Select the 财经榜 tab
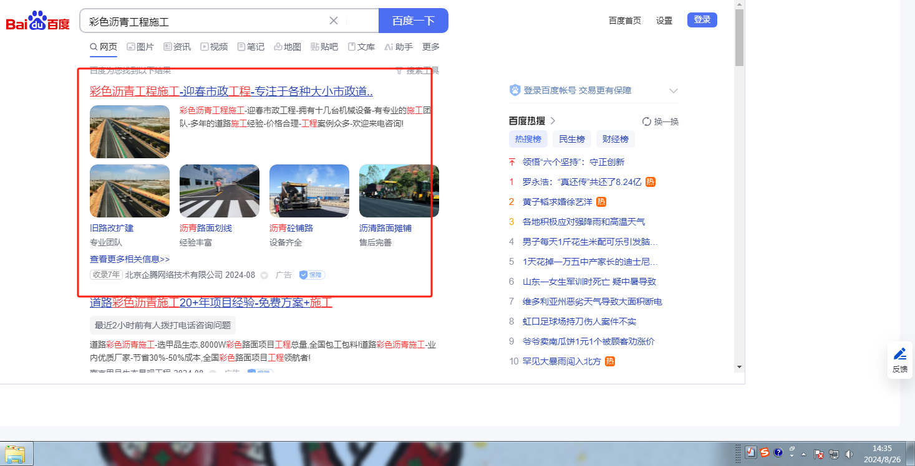The width and height of the screenshot is (915, 466). (616, 139)
